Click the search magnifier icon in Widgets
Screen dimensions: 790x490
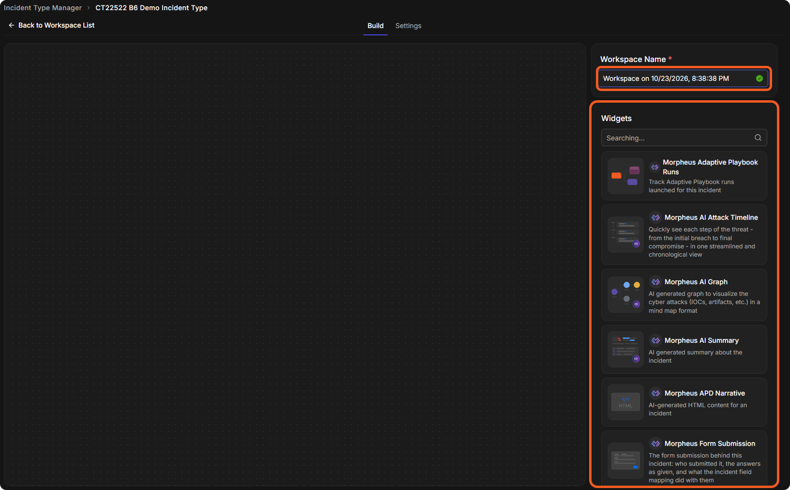click(758, 138)
